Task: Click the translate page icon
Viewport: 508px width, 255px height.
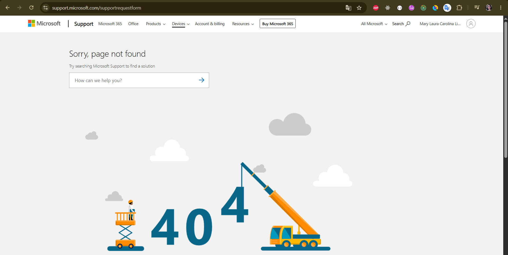Action: (x=348, y=8)
